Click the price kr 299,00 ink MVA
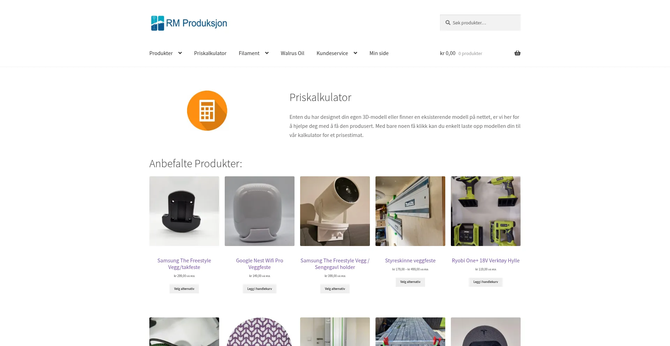The image size is (670, 346). click(x=184, y=276)
